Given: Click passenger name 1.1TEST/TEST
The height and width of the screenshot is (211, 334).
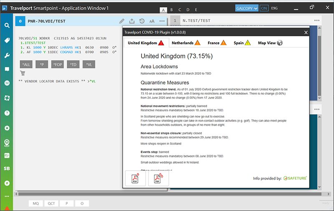Looking at the screenshot, I should click(33, 43).
